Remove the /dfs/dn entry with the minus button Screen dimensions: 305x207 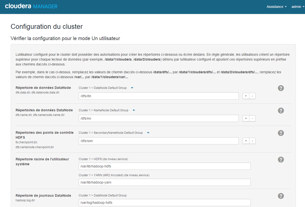tap(252, 96)
